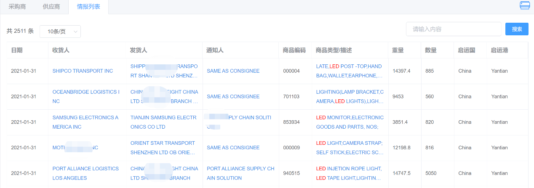Click LED INJETION ROPE LIGHT description
The image size is (534, 188).
[x=349, y=173]
